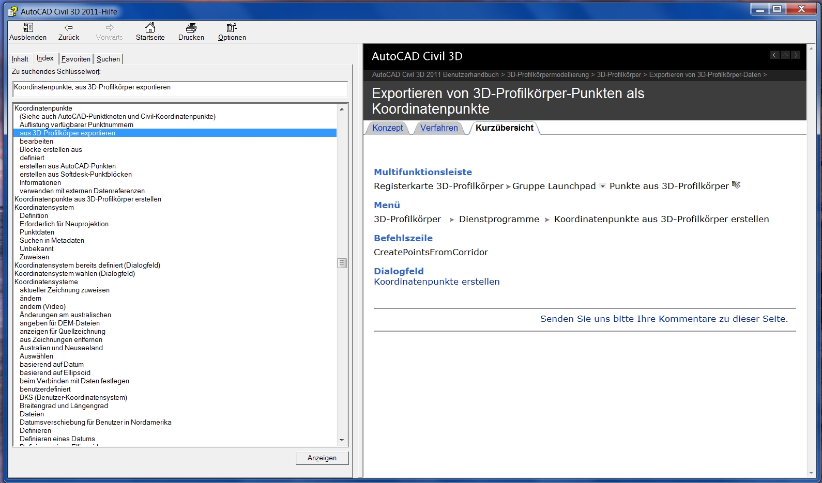Select index entry 'aktueller Zeichnung zuweisen'

coord(65,290)
